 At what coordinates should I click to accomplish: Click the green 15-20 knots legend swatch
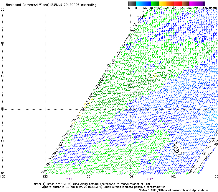pos(155,4)
